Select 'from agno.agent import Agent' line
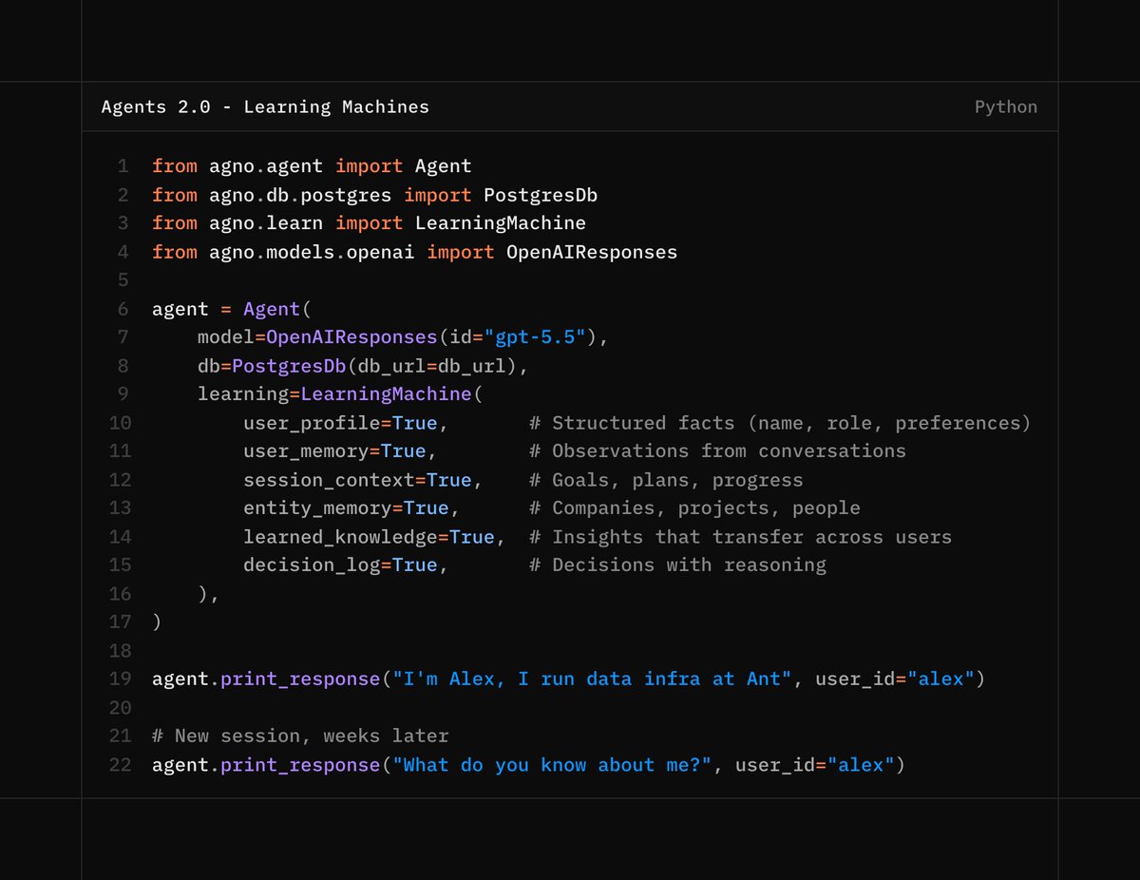The image size is (1140, 880). pyautogui.click(x=312, y=166)
